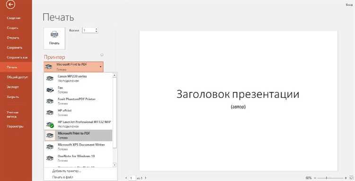Click the Canon MP220 series printer icon
This screenshot has width=355, height=181.
tap(50, 78)
